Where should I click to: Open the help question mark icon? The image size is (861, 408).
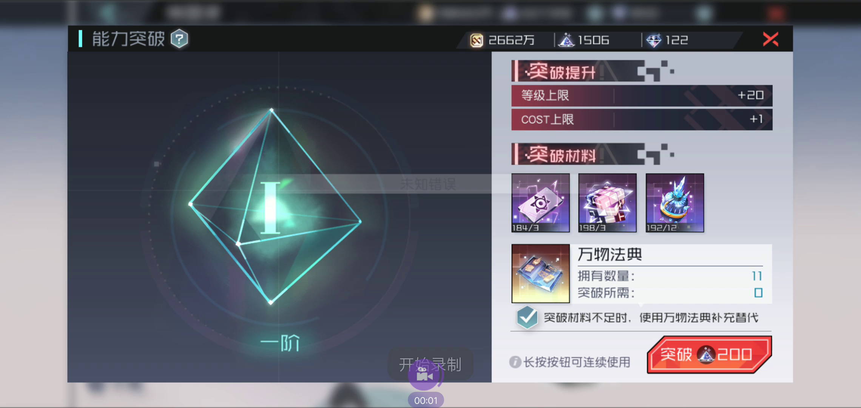tap(179, 39)
